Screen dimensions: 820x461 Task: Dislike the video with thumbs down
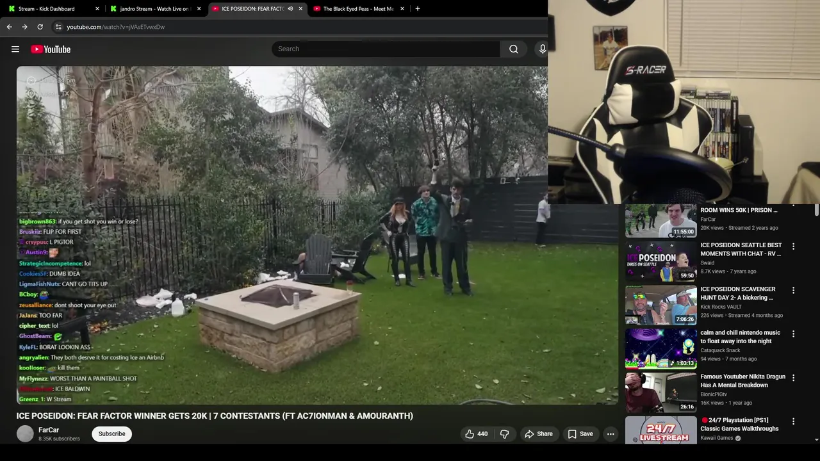point(505,434)
